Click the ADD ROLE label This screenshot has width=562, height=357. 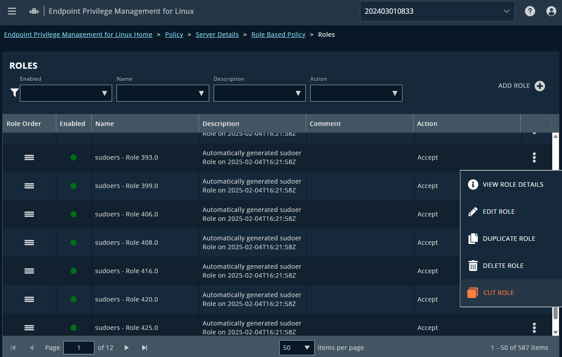tap(514, 86)
